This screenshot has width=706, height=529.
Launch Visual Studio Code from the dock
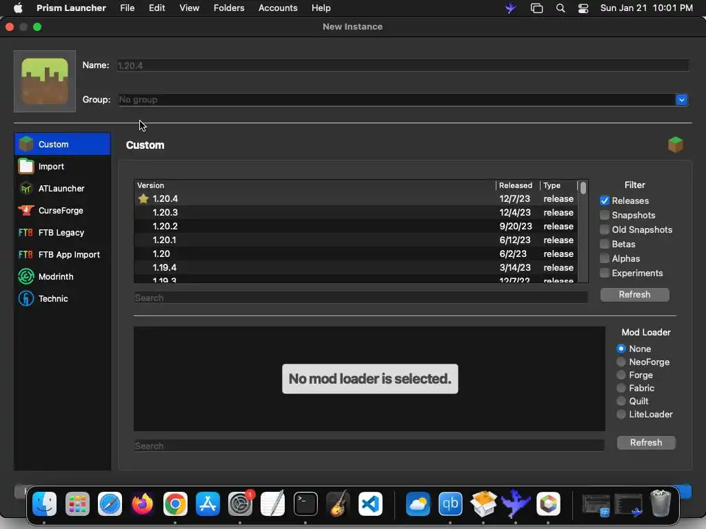(x=370, y=504)
